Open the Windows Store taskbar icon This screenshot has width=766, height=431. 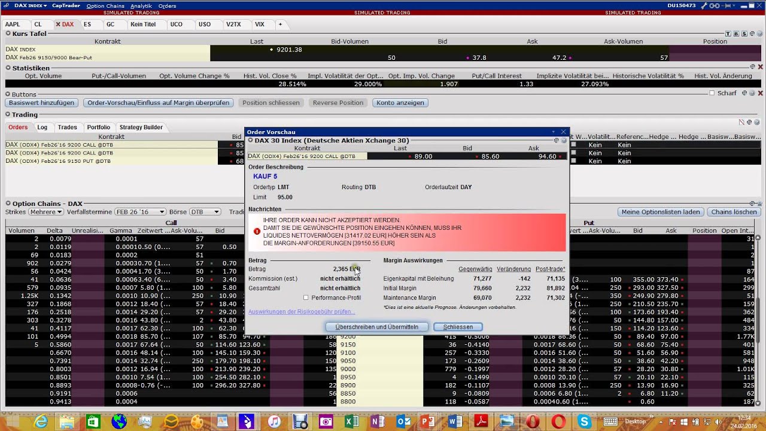93,421
